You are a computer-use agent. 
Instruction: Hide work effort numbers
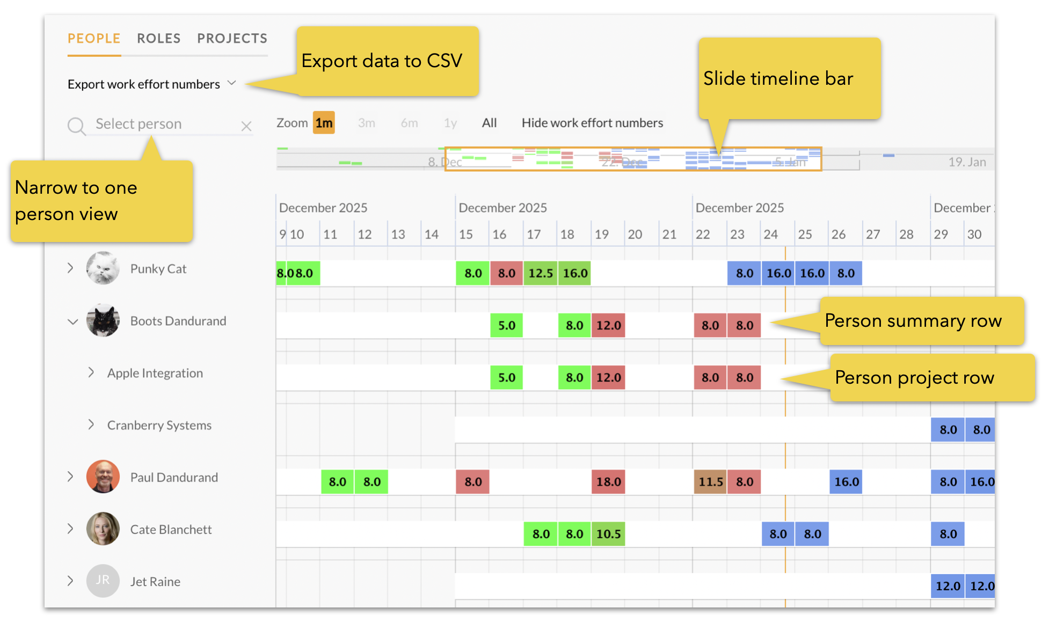(592, 123)
